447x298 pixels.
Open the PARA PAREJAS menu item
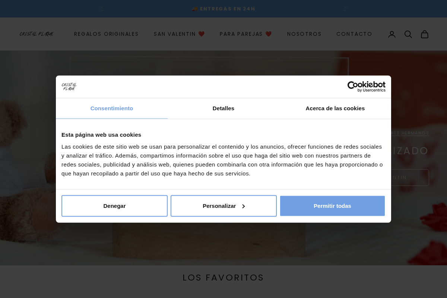tap(246, 34)
